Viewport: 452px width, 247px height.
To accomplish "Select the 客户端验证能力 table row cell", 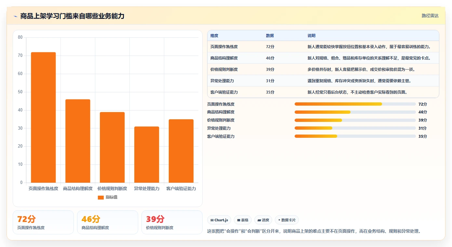I will click(x=224, y=92).
